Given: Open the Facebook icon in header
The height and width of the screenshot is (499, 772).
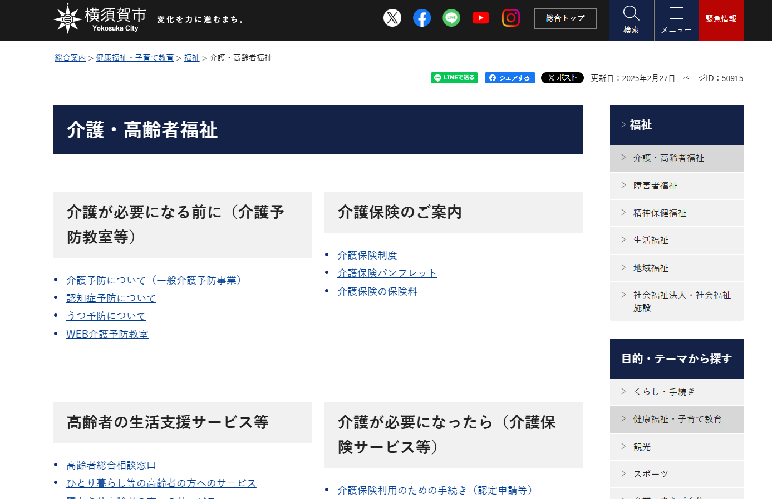Looking at the screenshot, I should (422, 18).
